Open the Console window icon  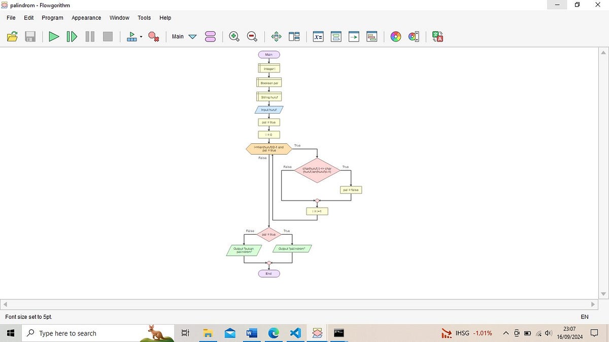click(336, 36)
